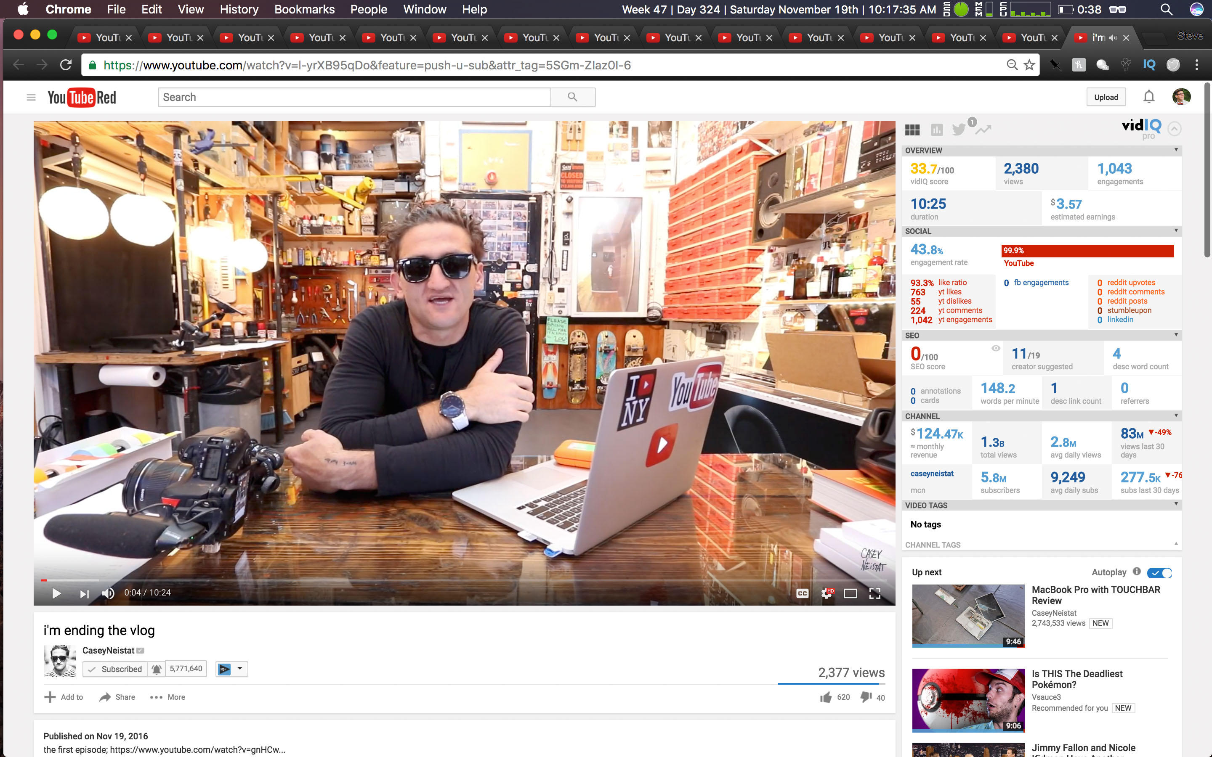Open player settings gear icon
This screenshot has height=757, width=1212.
pyautogui.click(x=827, y=593)
